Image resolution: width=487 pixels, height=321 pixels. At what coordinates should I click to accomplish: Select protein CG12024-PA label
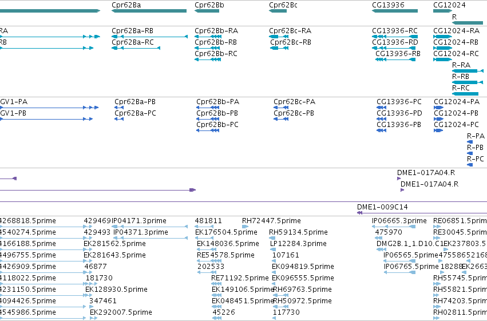coord(457,102)
